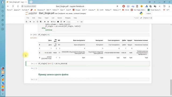This screenshot has height=97, width=172.
Task: Click the localhost:8888 address field
Action: (x=30, y=6)
